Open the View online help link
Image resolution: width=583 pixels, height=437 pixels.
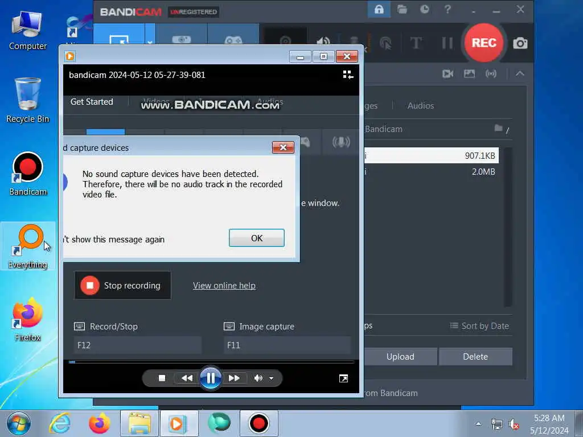224,286
